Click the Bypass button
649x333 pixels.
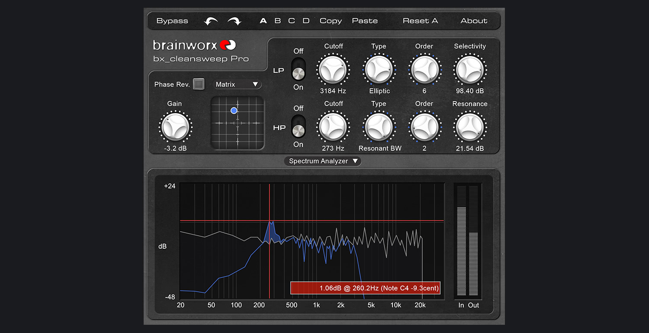pos(172,20)
